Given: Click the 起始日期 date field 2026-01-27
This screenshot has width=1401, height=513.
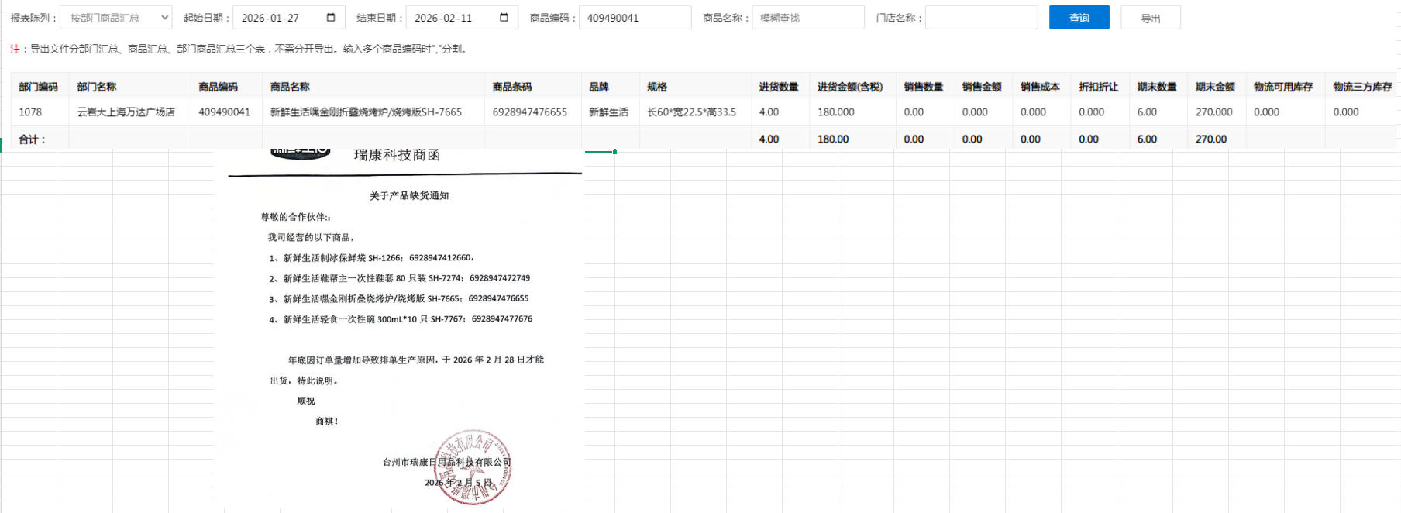Looking at the screenshot, I should 279,18.
